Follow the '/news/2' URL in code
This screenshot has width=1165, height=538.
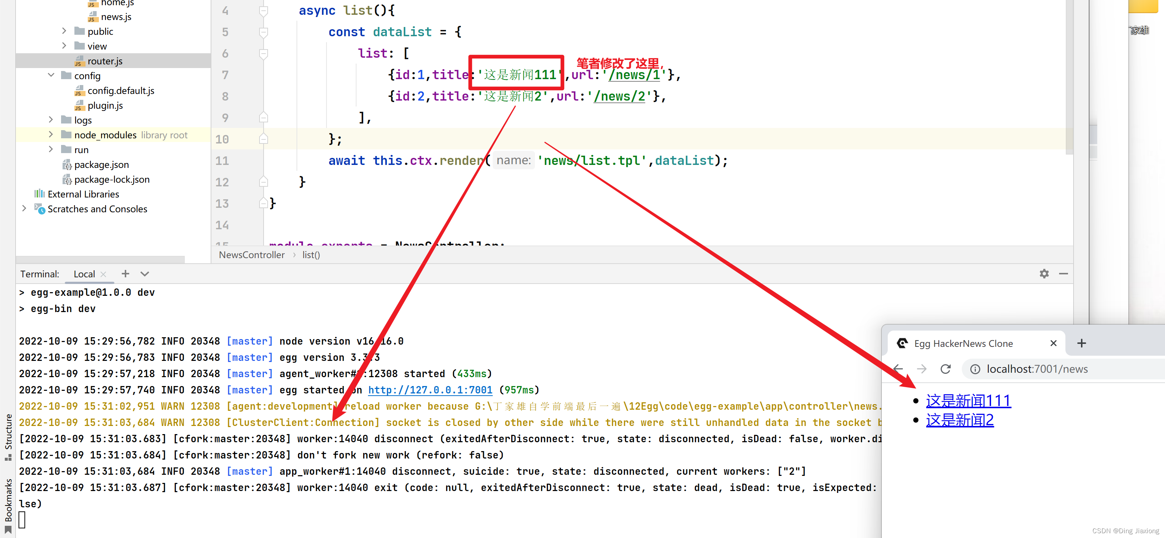pyautogui.click(x=619, y=96)
